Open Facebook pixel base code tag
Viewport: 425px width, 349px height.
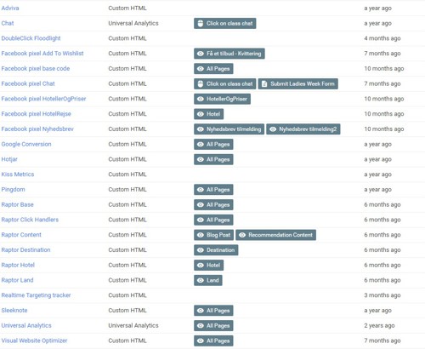(36, 68)
